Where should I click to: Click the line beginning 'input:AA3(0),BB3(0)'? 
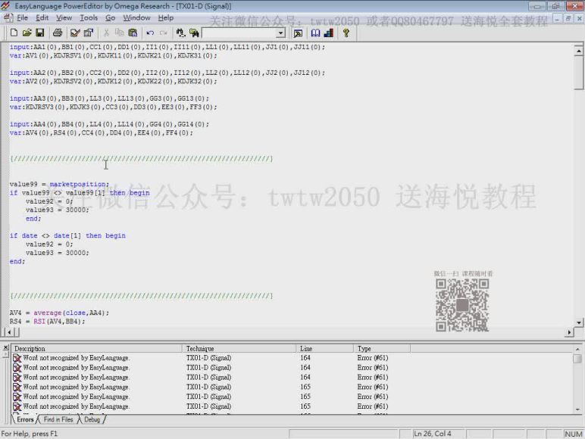[x=109, y=98]
